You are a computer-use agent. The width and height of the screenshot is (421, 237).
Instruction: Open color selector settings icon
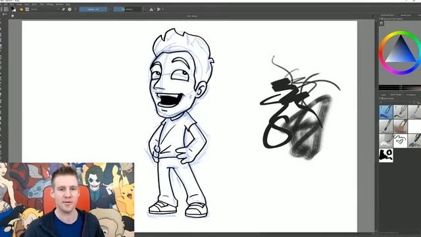point(382,24)
